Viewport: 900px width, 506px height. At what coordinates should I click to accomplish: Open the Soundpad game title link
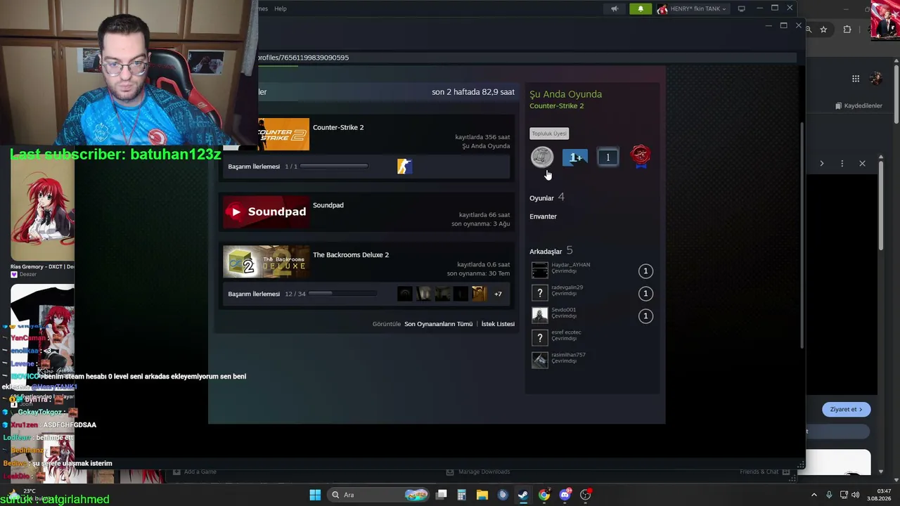click(328, 205)
